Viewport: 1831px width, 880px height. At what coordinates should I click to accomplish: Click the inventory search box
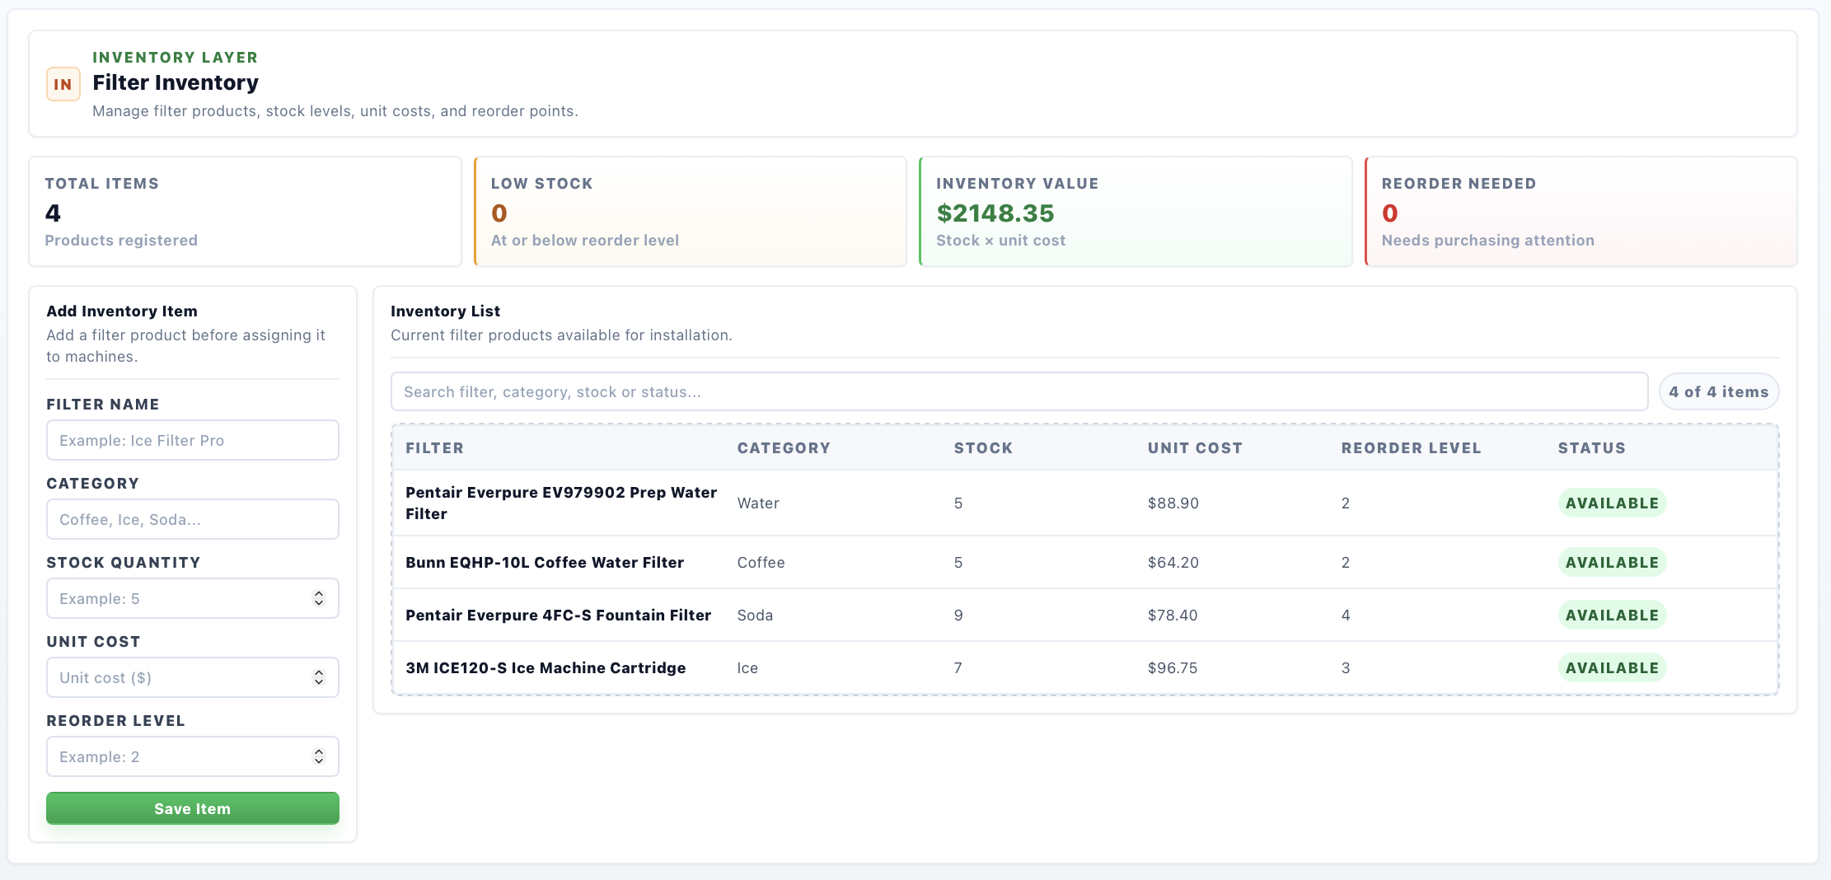coord(1019,391)
